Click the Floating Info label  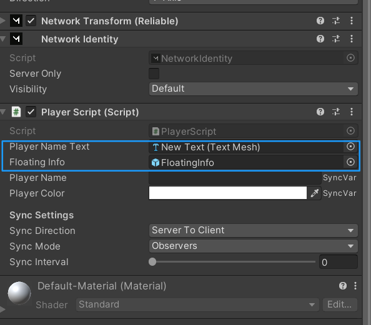(37, 162)
